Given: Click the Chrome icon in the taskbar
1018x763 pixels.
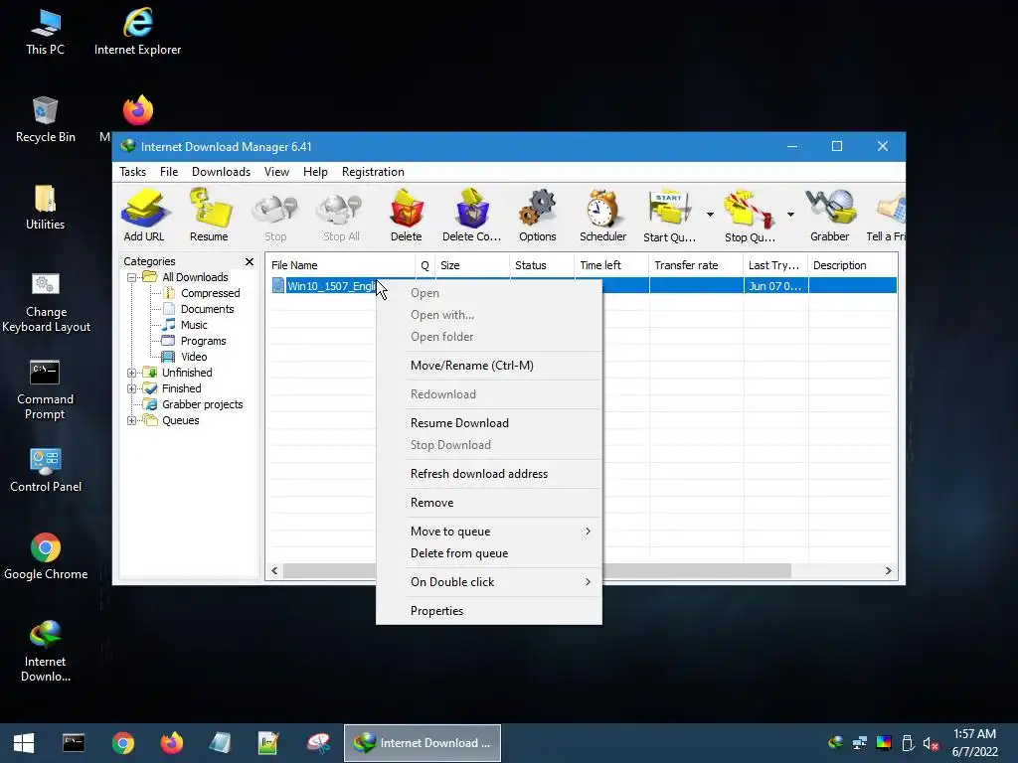Looking at the screenshot, I should pos(122,743).
